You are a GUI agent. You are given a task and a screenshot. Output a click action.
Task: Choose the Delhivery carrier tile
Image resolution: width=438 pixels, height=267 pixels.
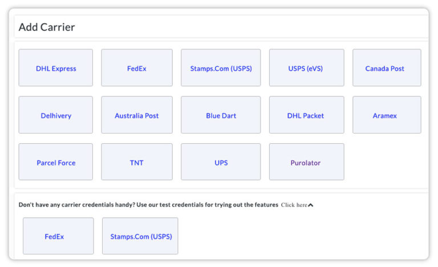coord(56,115)
